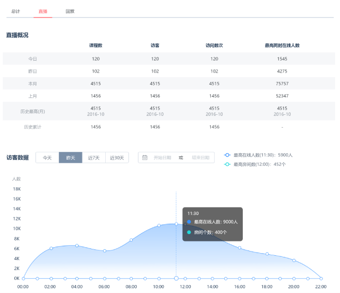Click the 开始日期 start date field
This screenshot has height=293, width=340.
pos(163,158)
